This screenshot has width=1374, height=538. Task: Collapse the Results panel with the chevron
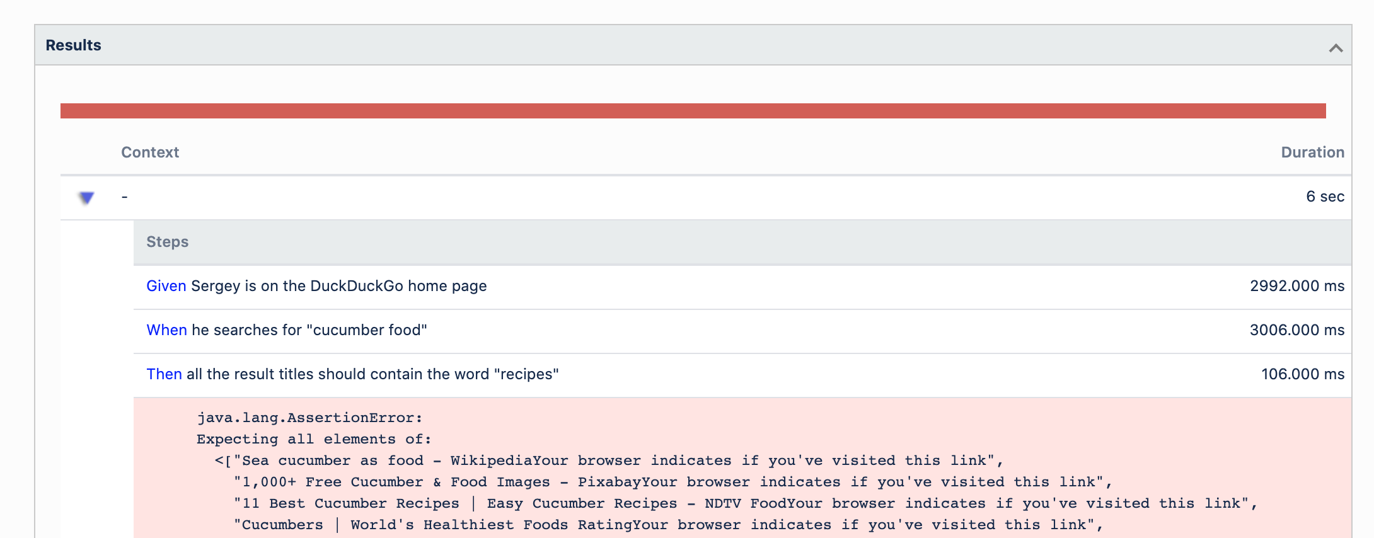click(1336, 48)
